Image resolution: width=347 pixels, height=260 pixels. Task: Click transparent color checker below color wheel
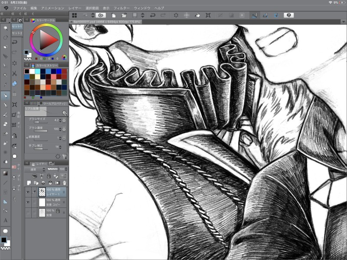point(28,59)
